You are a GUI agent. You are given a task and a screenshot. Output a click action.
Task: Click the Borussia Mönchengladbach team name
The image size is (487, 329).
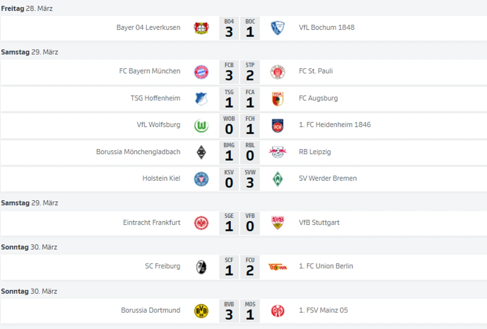tap(138, 152)
